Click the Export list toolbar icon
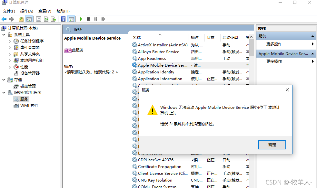 [54, 19]
